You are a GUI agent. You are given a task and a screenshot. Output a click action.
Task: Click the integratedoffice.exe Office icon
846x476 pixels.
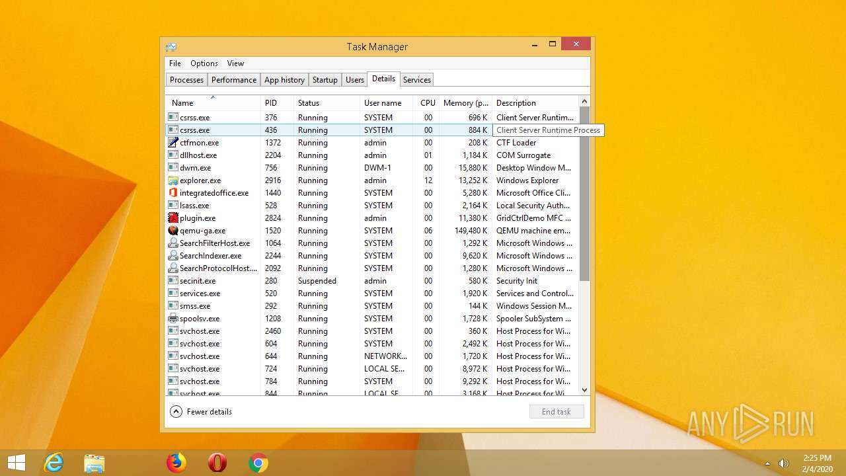[x=173, y=192]
